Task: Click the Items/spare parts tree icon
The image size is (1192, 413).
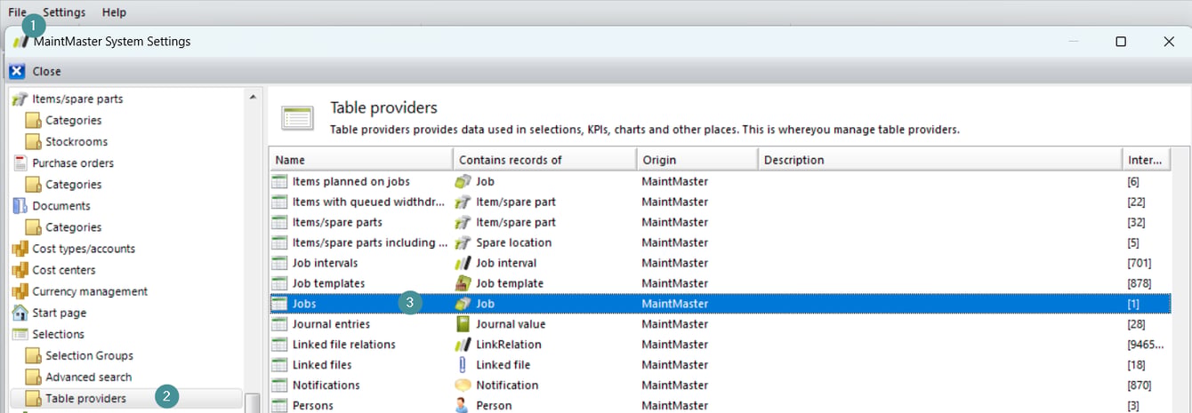Action: (x=20, y=99)
